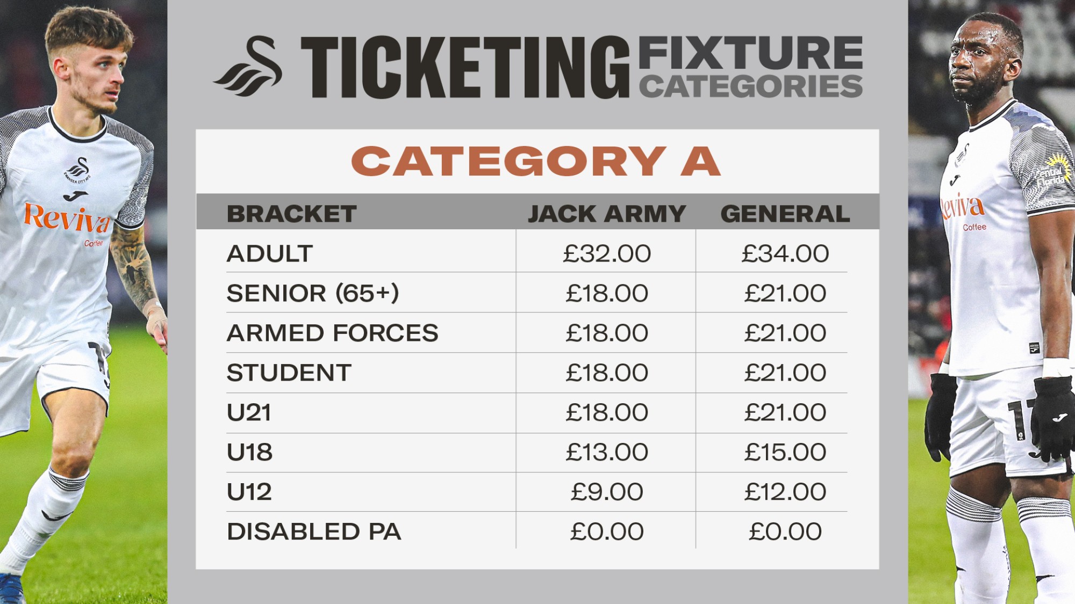Click the JACK ARMY column header
The height and width of the screenshot is (604, 1075).
coord(606,214)
